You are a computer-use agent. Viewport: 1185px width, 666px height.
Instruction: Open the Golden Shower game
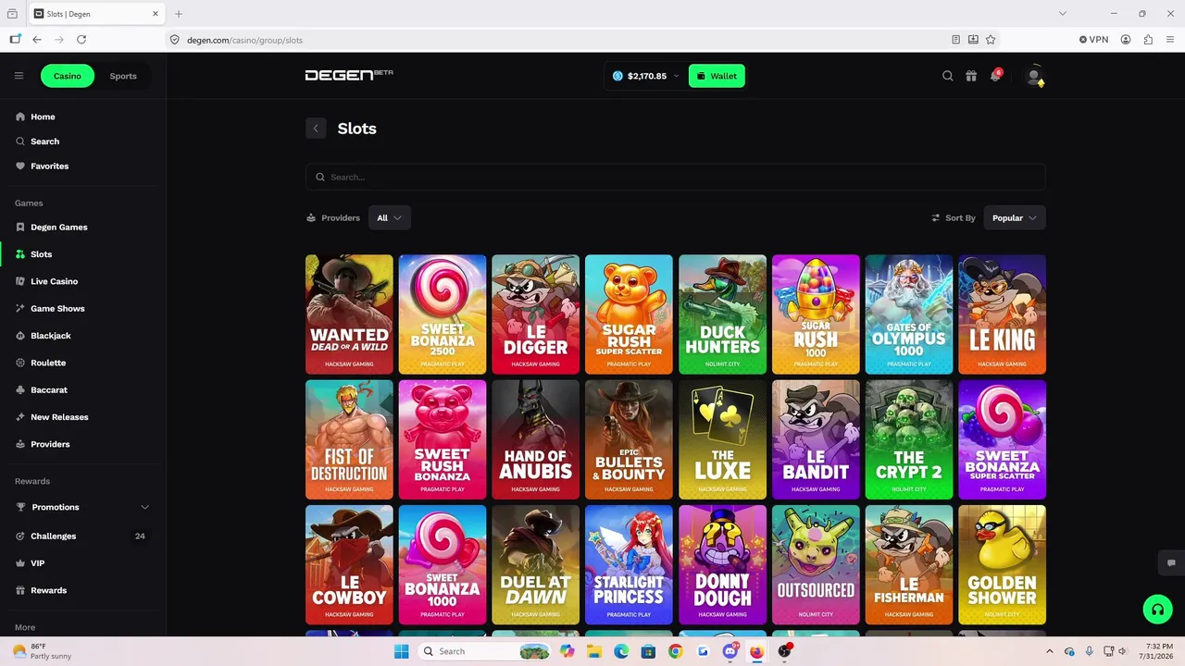click(1002, 564)
